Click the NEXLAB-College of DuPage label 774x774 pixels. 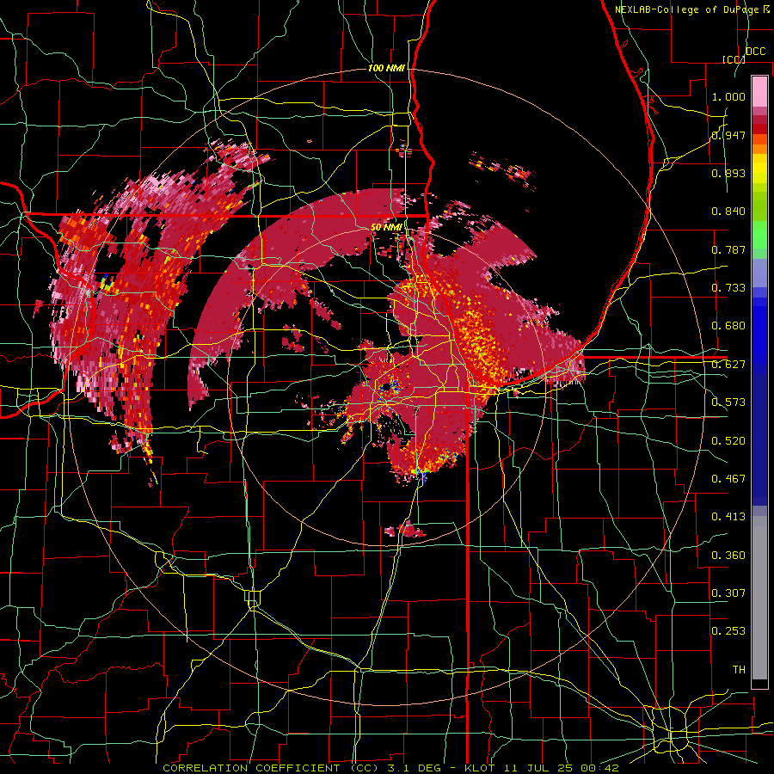(x=688, y=9)
